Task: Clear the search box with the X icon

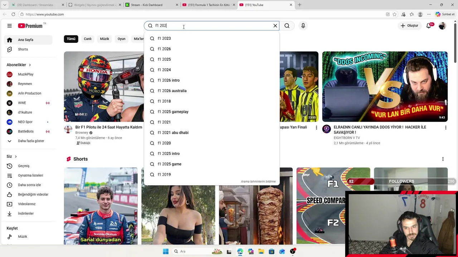Action: pos(275,26)
